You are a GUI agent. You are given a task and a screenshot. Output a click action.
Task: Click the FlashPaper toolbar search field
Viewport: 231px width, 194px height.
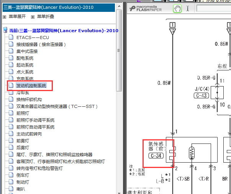214,8
